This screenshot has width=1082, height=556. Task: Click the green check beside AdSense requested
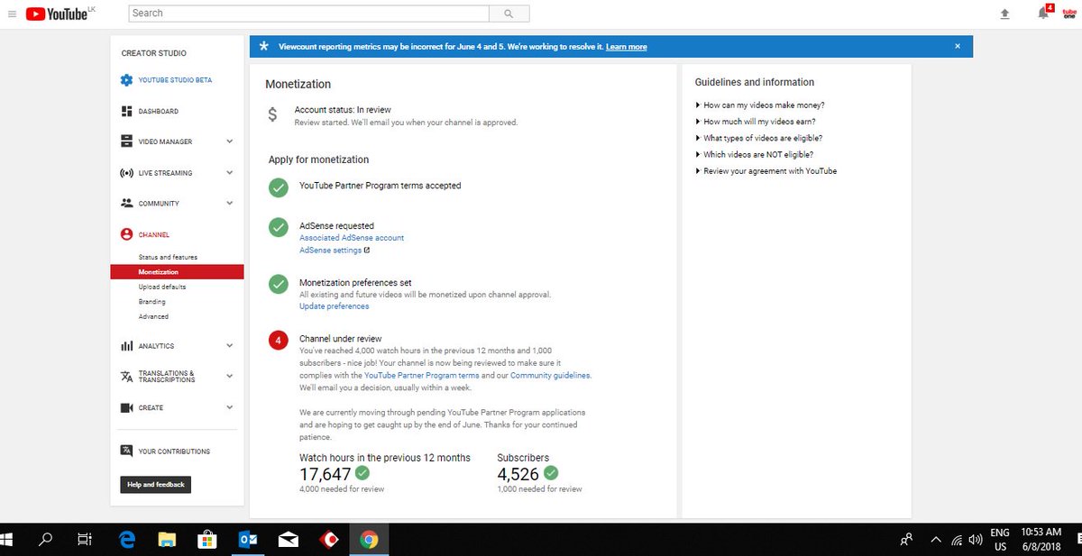[279, 227]
